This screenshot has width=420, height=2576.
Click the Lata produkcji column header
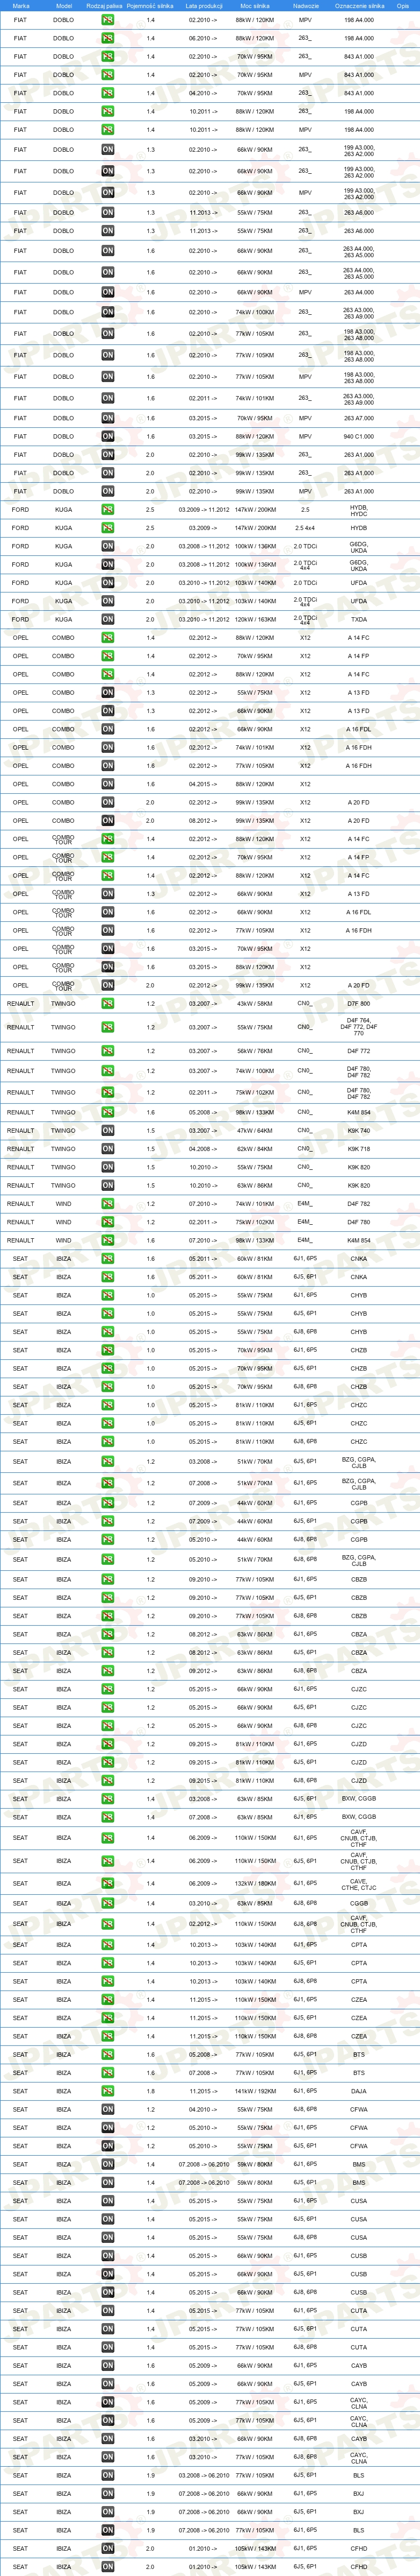tap(204, 6)
